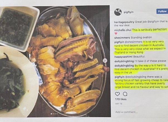Open shesimmers commenter profile
Viewport: 168px width, 122px height.
coord(122,38)
